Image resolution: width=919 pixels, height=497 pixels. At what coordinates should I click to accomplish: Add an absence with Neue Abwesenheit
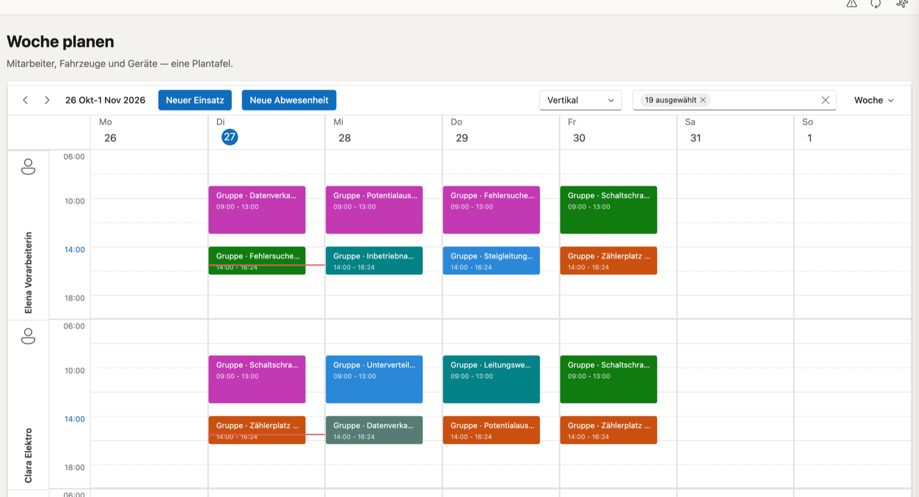pyautogui.click(x=289, y=100)
